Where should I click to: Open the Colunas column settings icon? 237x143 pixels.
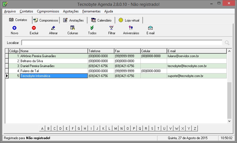[x=73, y=28]
